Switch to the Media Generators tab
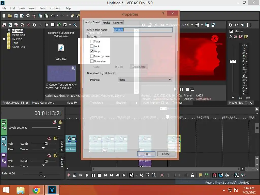260x195 pixels. tap(43, 103)
